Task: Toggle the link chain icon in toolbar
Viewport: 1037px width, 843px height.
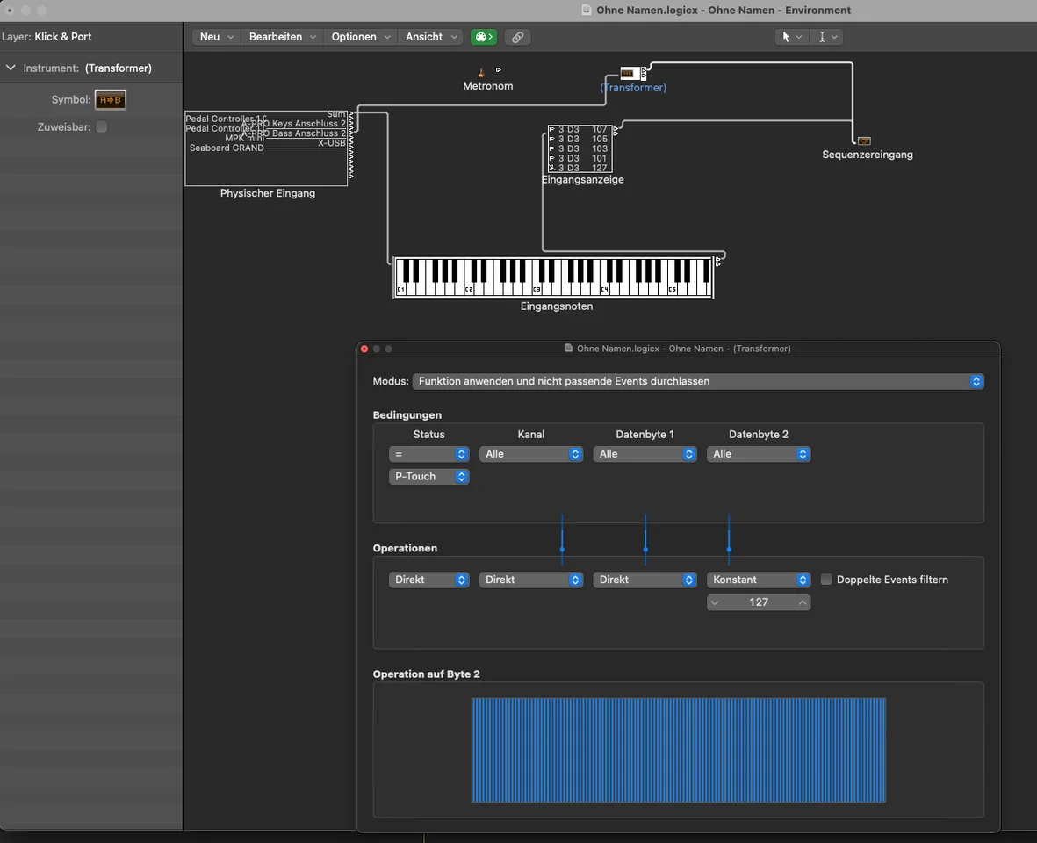Action: [x=518, y=37]
